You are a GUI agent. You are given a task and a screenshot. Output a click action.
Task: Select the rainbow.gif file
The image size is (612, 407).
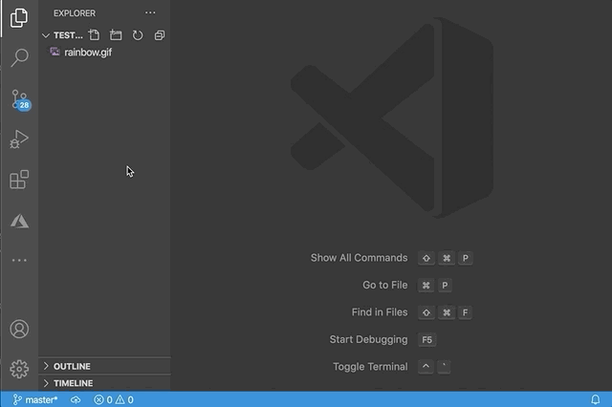(104, 53)
